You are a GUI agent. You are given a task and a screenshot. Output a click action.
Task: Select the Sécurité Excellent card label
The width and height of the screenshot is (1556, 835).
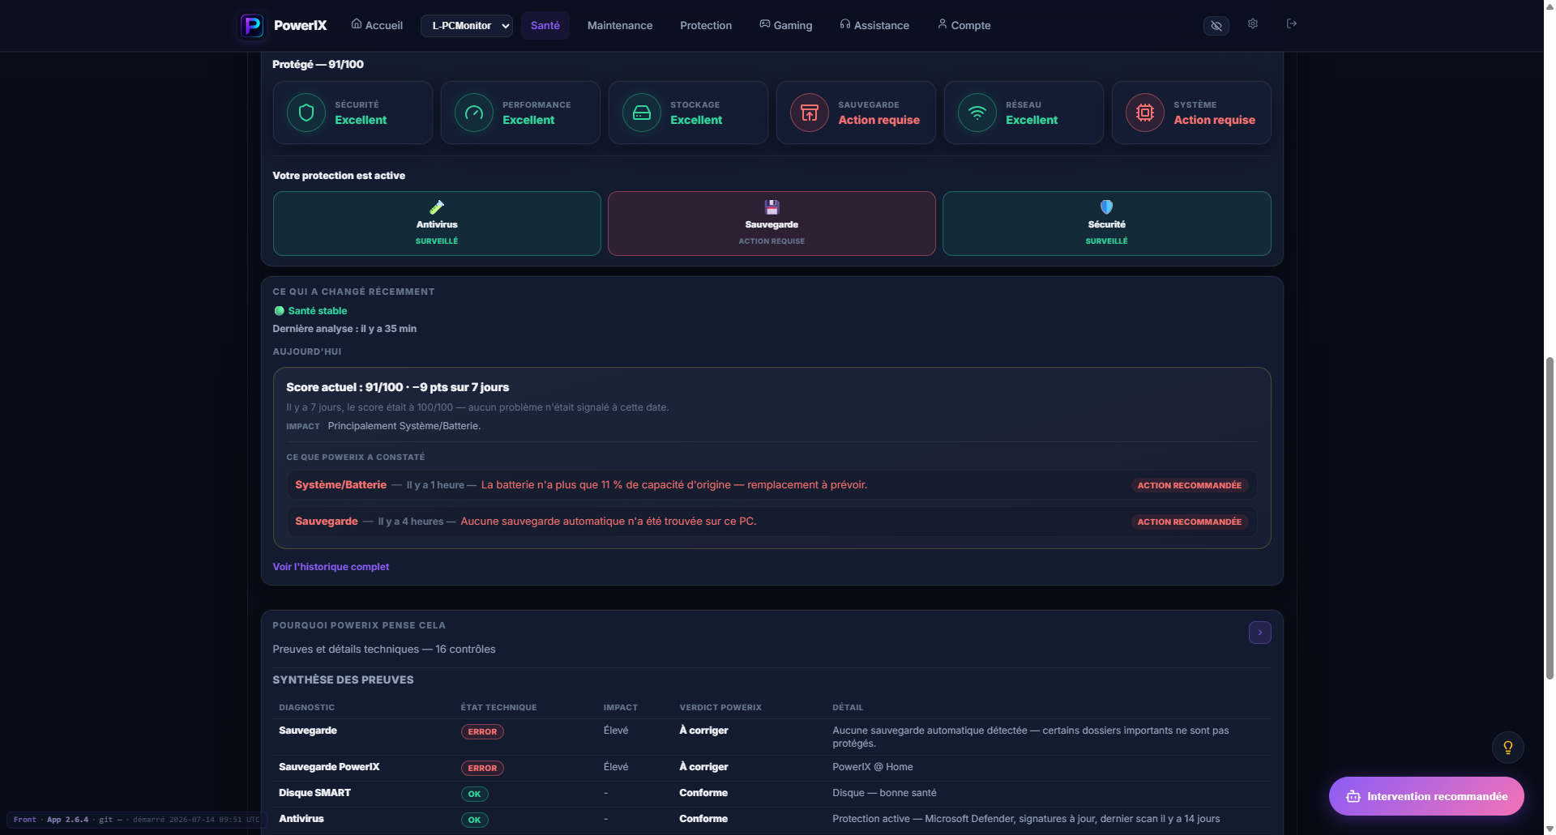(361, 120)
